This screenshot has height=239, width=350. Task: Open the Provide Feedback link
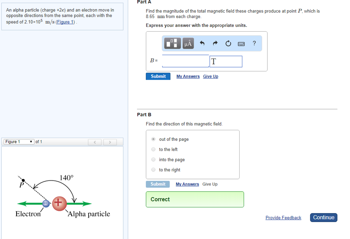tap(283, 218)
